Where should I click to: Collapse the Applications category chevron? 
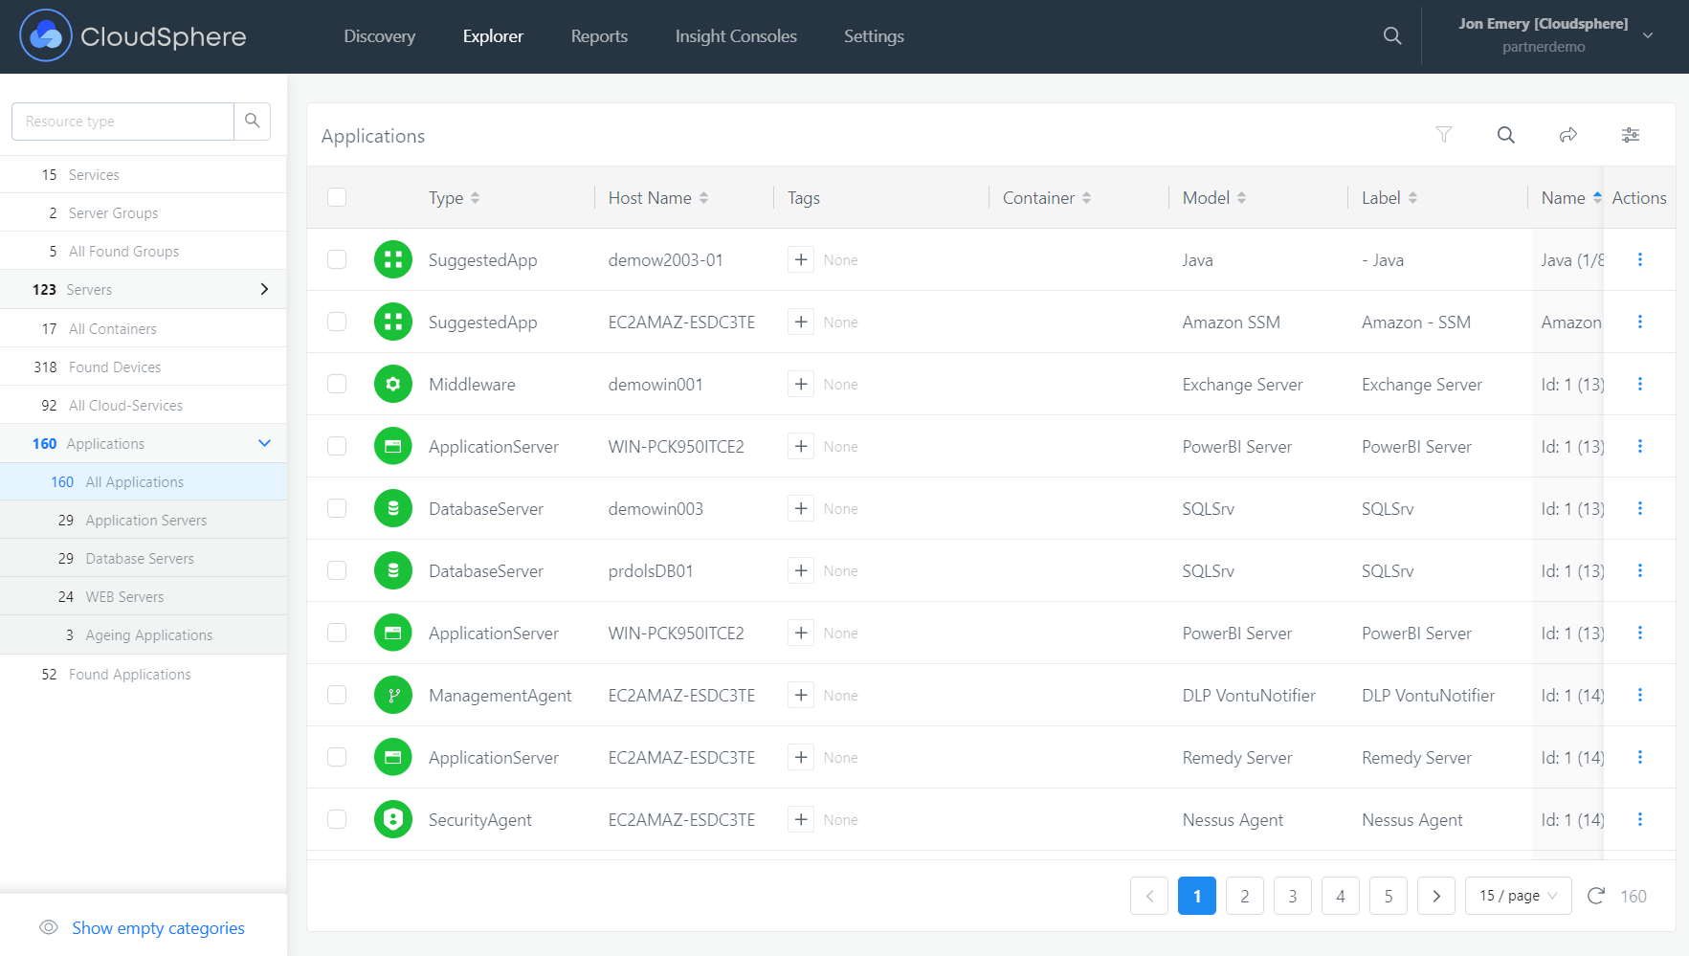[x=265, y=443]
